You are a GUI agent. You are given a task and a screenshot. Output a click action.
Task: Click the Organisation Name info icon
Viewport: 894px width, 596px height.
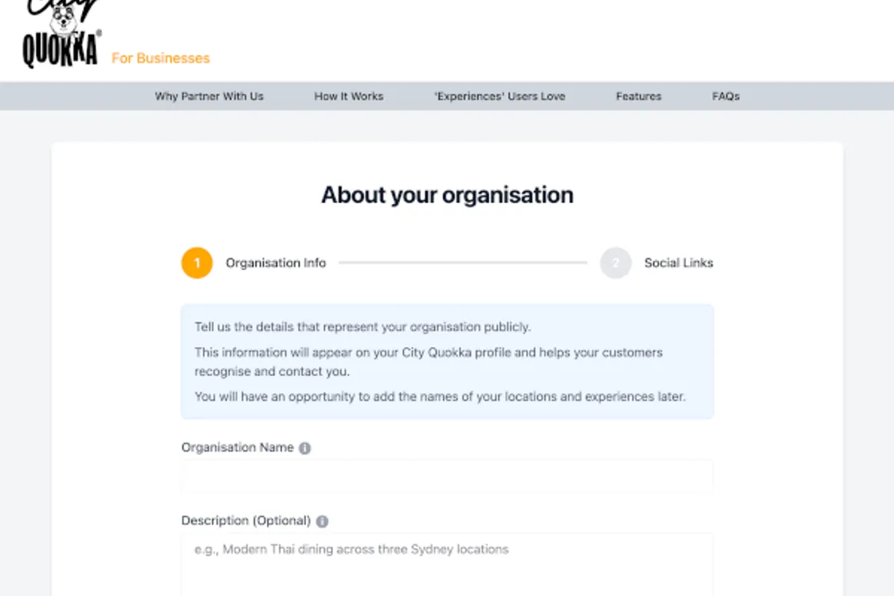(304, 449)
